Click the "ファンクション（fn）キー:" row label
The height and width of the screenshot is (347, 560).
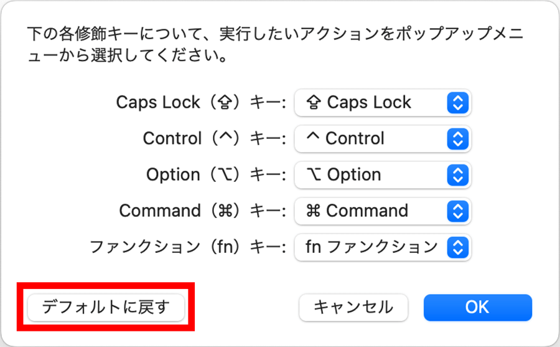point(187,247)
